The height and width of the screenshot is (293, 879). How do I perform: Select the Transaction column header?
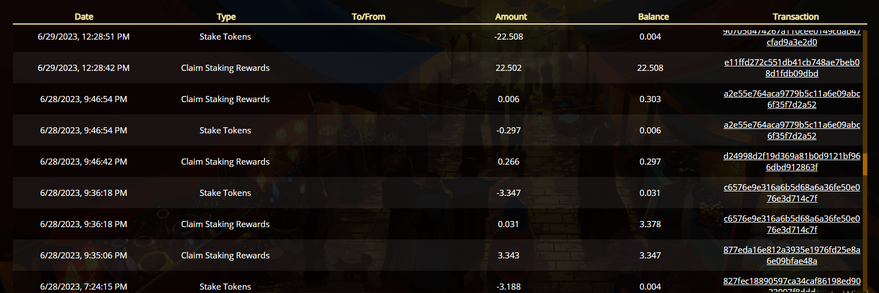[795, 17]
